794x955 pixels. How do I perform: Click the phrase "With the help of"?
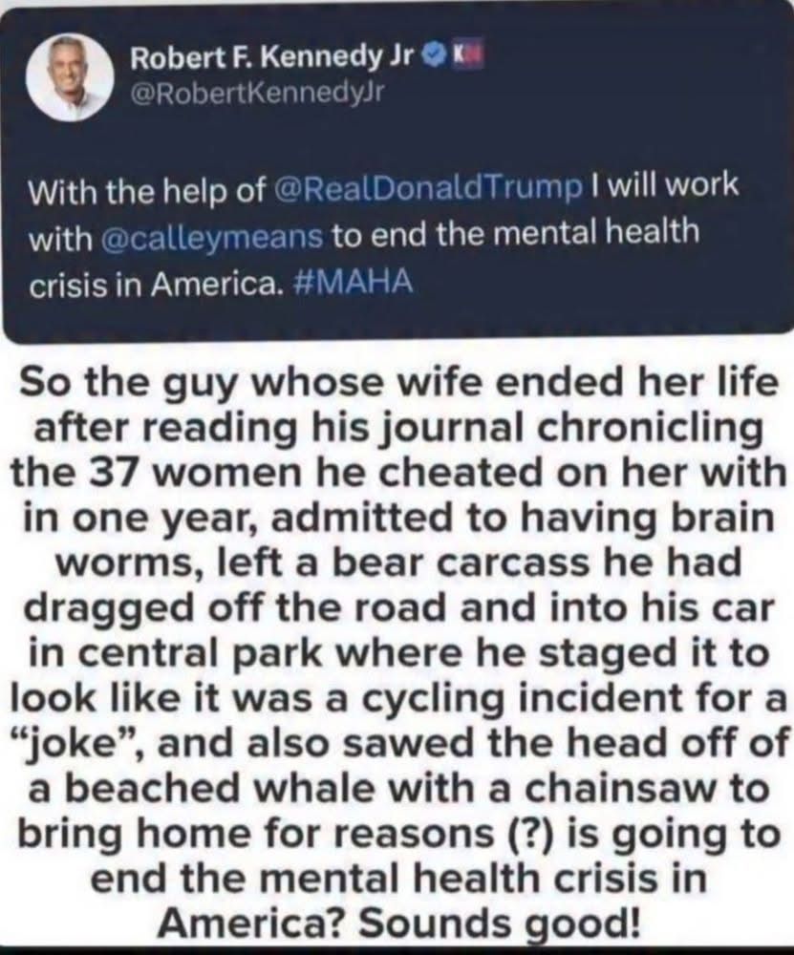146,188
